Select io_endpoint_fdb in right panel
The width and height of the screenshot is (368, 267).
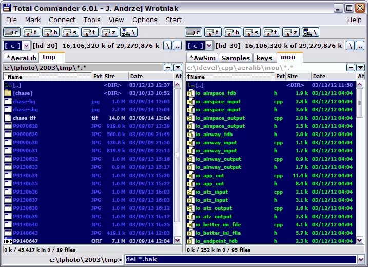point(271,241)
